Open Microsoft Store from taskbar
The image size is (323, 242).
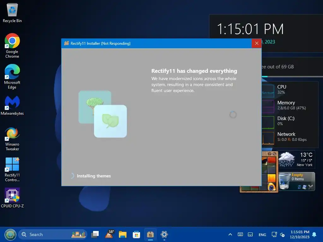click(x=136, y=234)
